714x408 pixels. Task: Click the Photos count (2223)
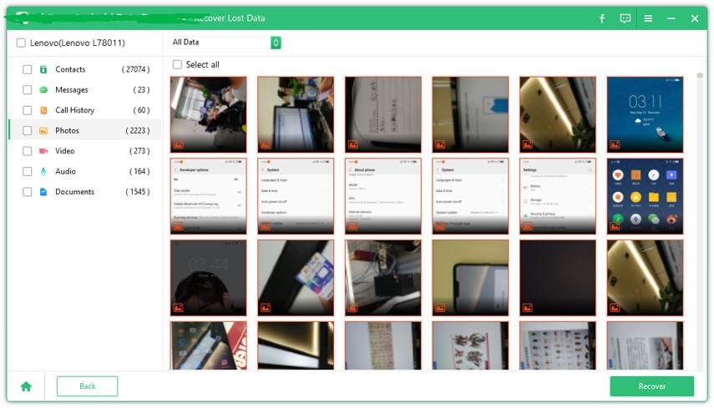point(137,130)
